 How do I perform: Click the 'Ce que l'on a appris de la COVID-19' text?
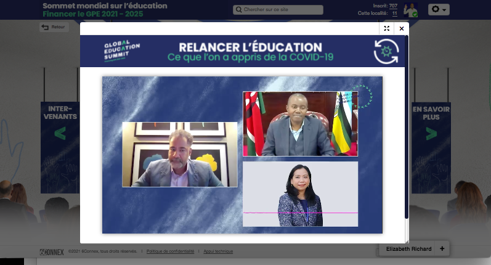point(250,57)
